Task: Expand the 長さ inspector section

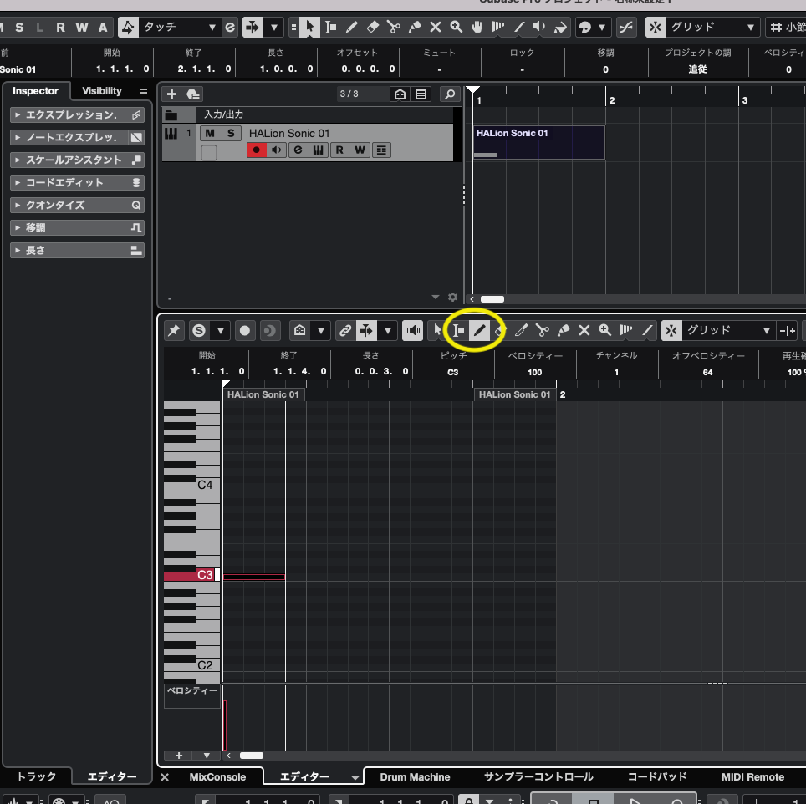Action: click(77, 250)
